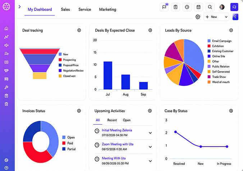
Task: Click the megaphone marketing icon in sidebar
Action: click(x=6, y=45)
